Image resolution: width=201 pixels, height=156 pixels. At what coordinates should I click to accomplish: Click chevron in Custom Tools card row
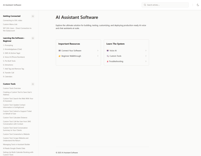point(146,56)
